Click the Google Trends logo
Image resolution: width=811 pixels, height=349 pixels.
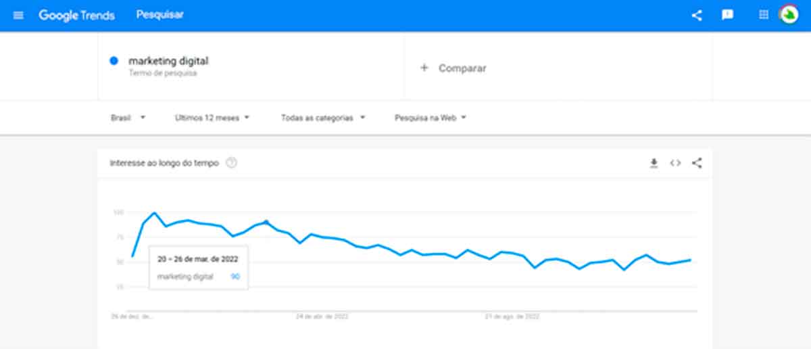76,15
